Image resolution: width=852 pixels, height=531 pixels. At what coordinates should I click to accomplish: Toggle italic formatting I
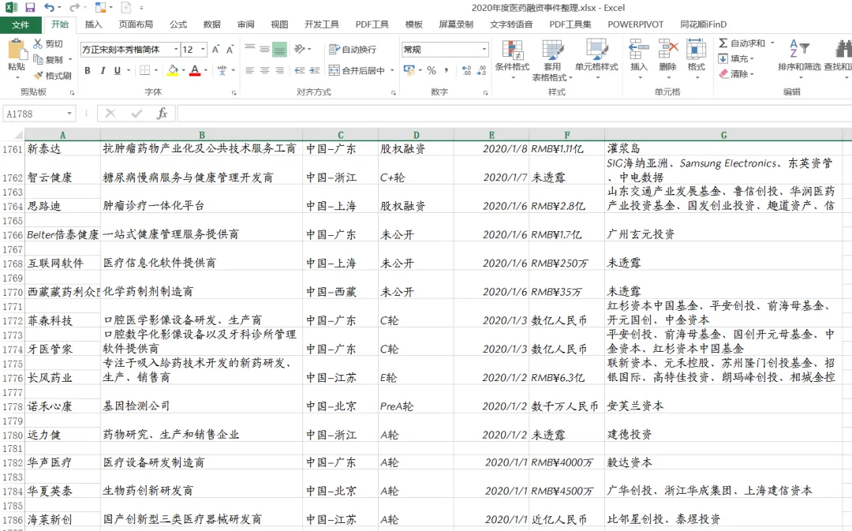click(102, 70)
